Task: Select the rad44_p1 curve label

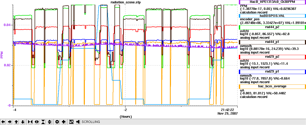Action: tap(272, 42)
